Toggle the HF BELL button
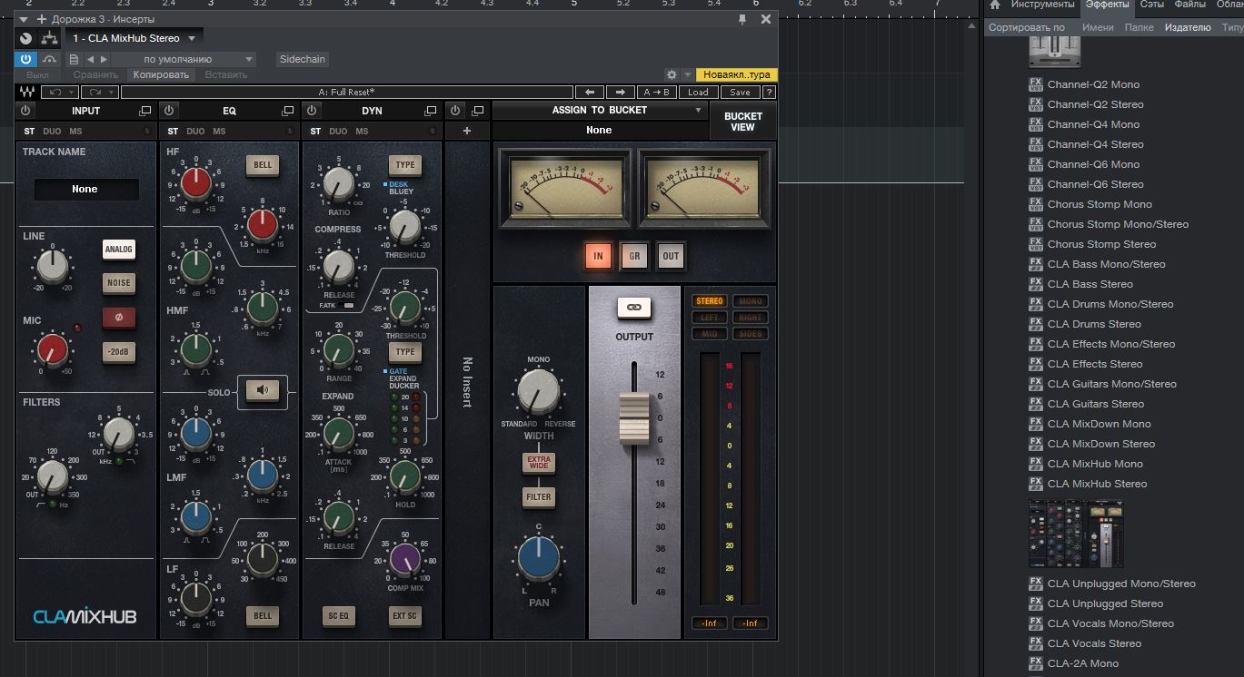The height and width of the screenshot is (677, 1244). (263, 165)
